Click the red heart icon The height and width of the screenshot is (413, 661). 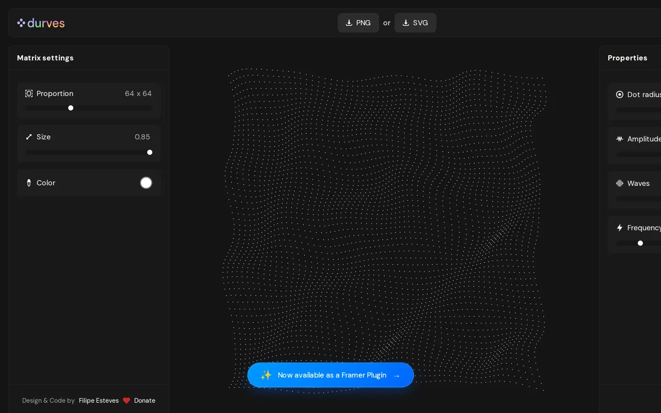(x=127, y=401)
